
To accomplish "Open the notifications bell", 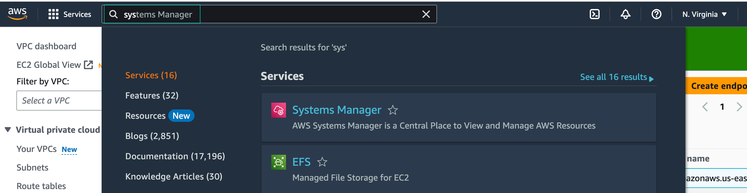I will pos(625,14).
